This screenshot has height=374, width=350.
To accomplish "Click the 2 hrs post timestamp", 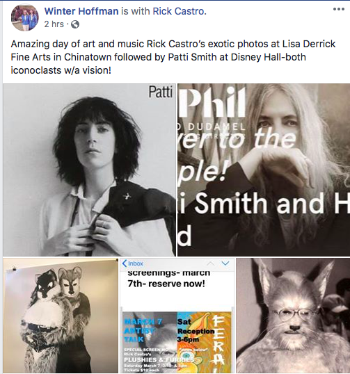I will point(54,24).
